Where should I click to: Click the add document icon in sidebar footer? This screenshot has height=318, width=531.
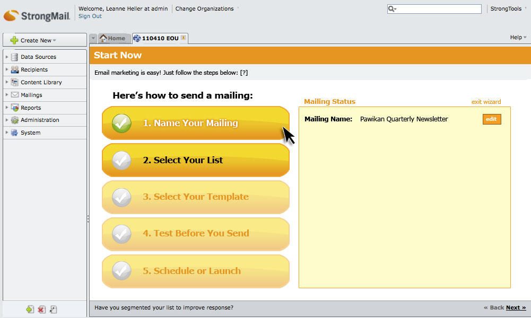pos(30,310)
